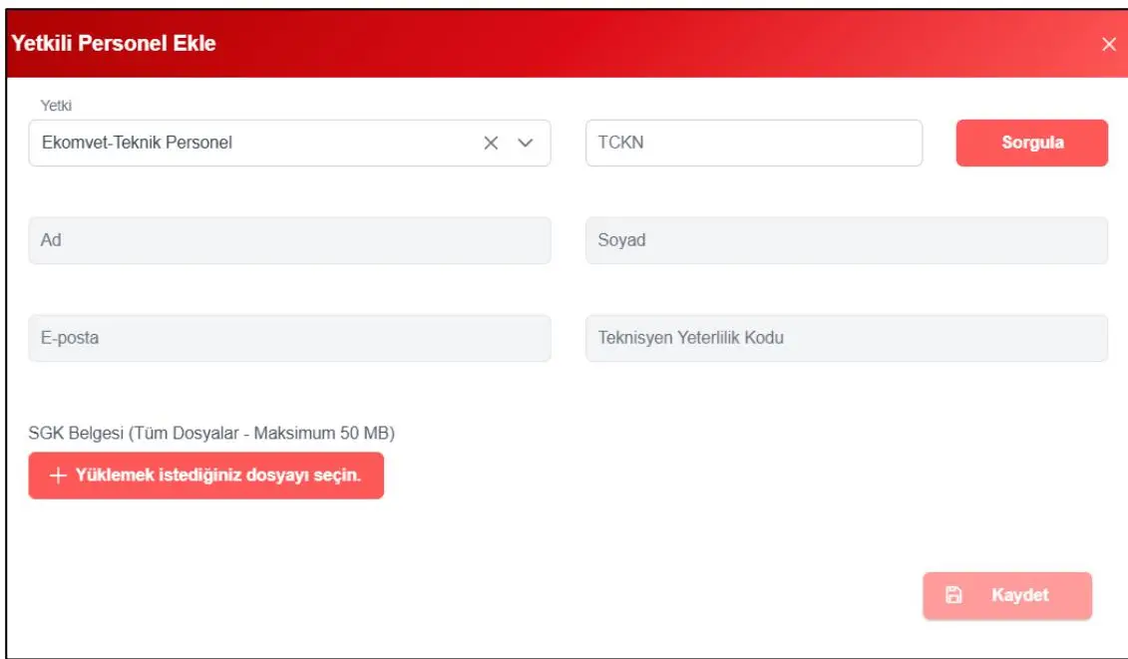Click the Sorgula button

(1031, 144)
